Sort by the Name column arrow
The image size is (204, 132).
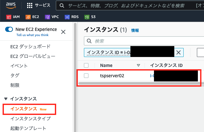(x=138, y=65)
